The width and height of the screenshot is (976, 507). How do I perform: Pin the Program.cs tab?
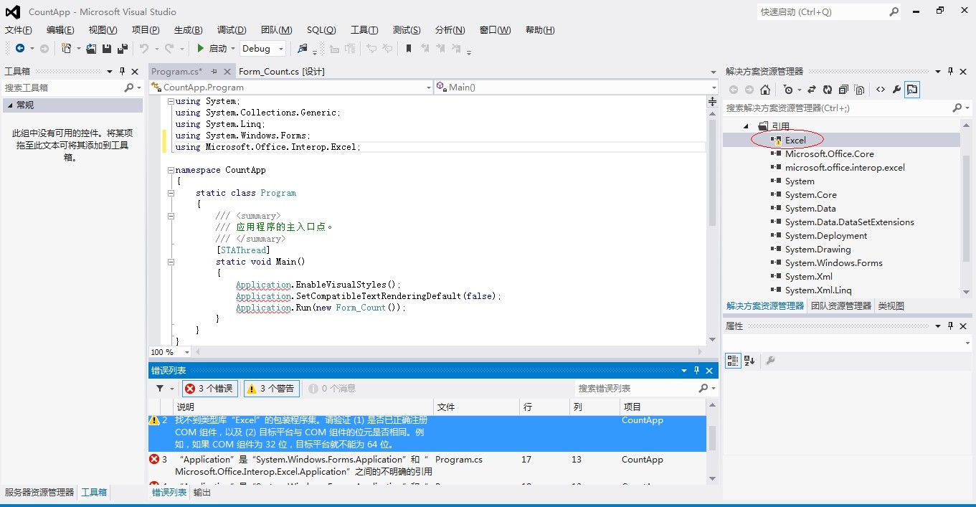214,71
